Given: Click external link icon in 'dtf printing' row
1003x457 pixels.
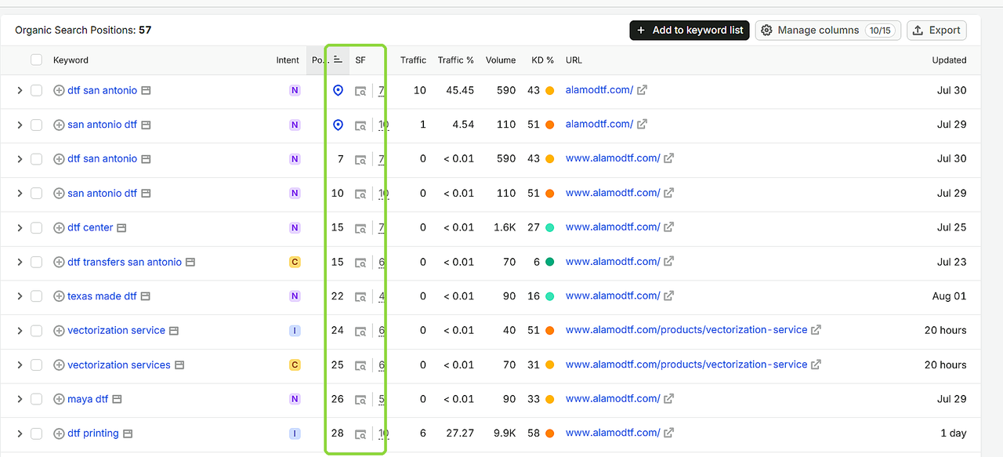Looking at the screenshot, I should (x=668, y=433).
